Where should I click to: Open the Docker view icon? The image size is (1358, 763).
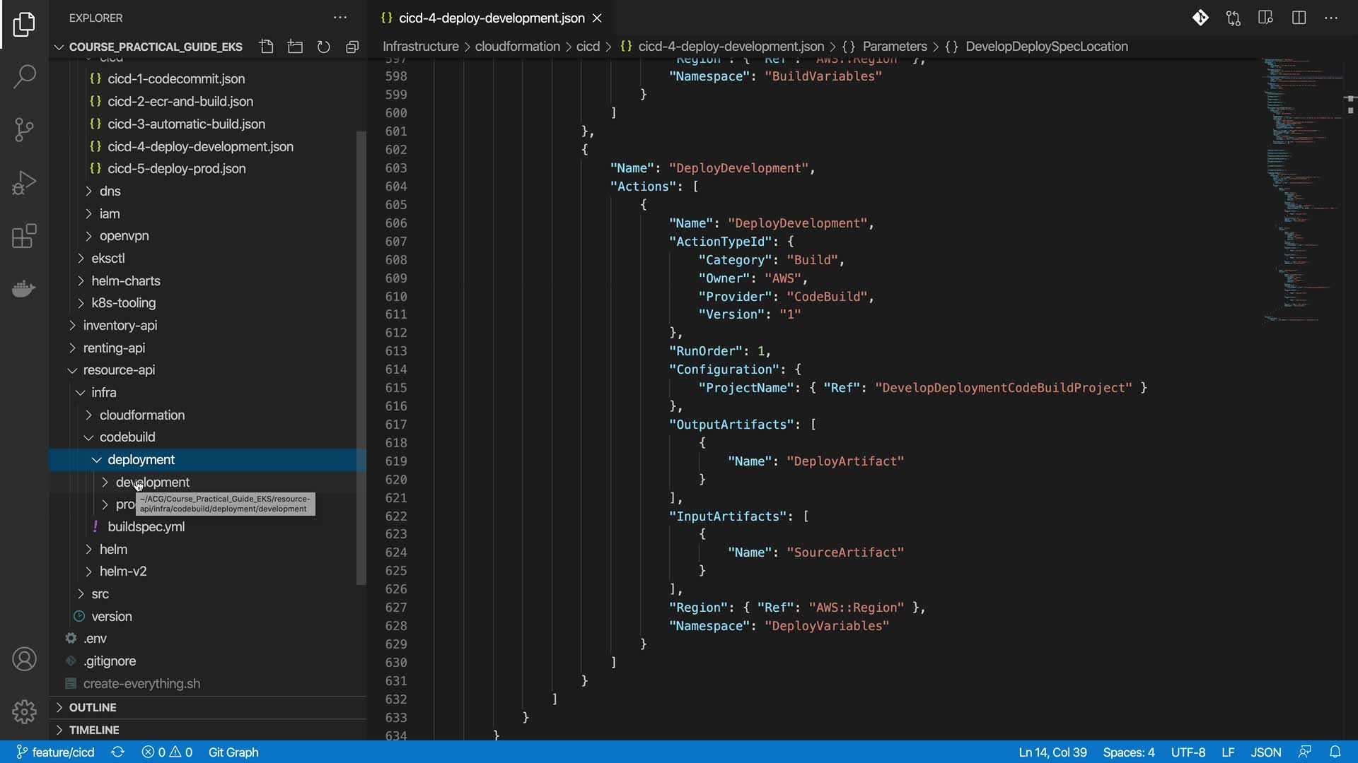click(x=24, y=288)
